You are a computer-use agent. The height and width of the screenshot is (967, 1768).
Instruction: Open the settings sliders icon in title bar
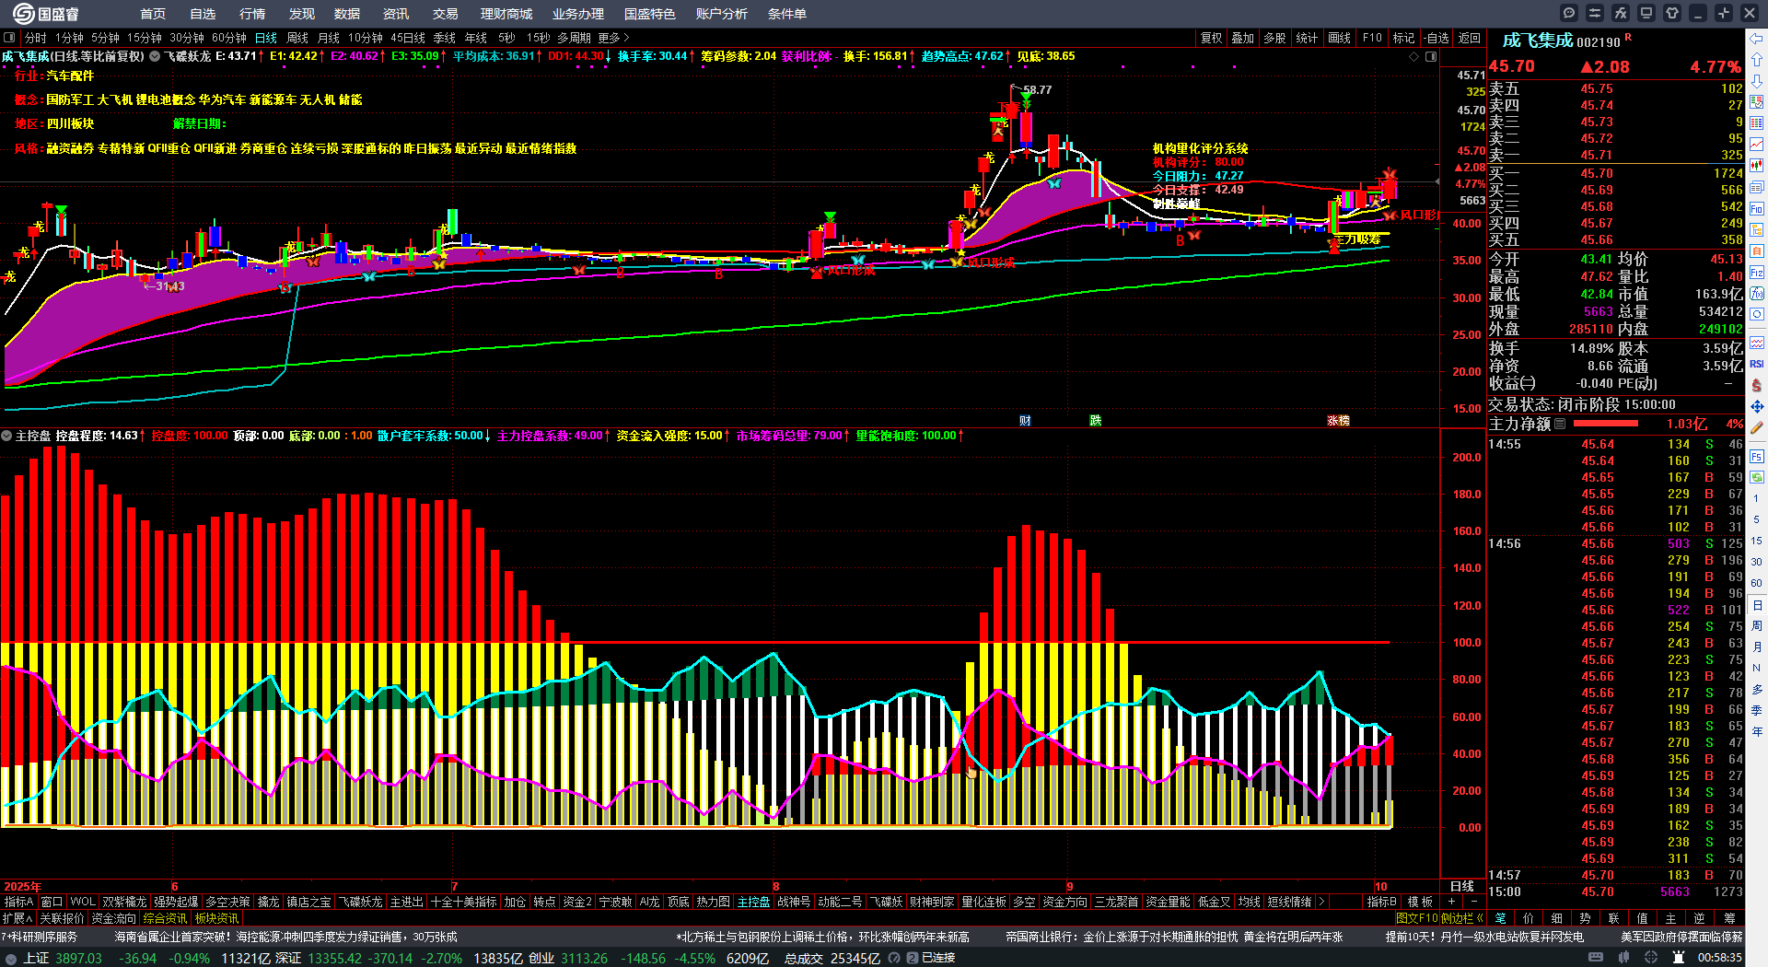(1595, 13)
